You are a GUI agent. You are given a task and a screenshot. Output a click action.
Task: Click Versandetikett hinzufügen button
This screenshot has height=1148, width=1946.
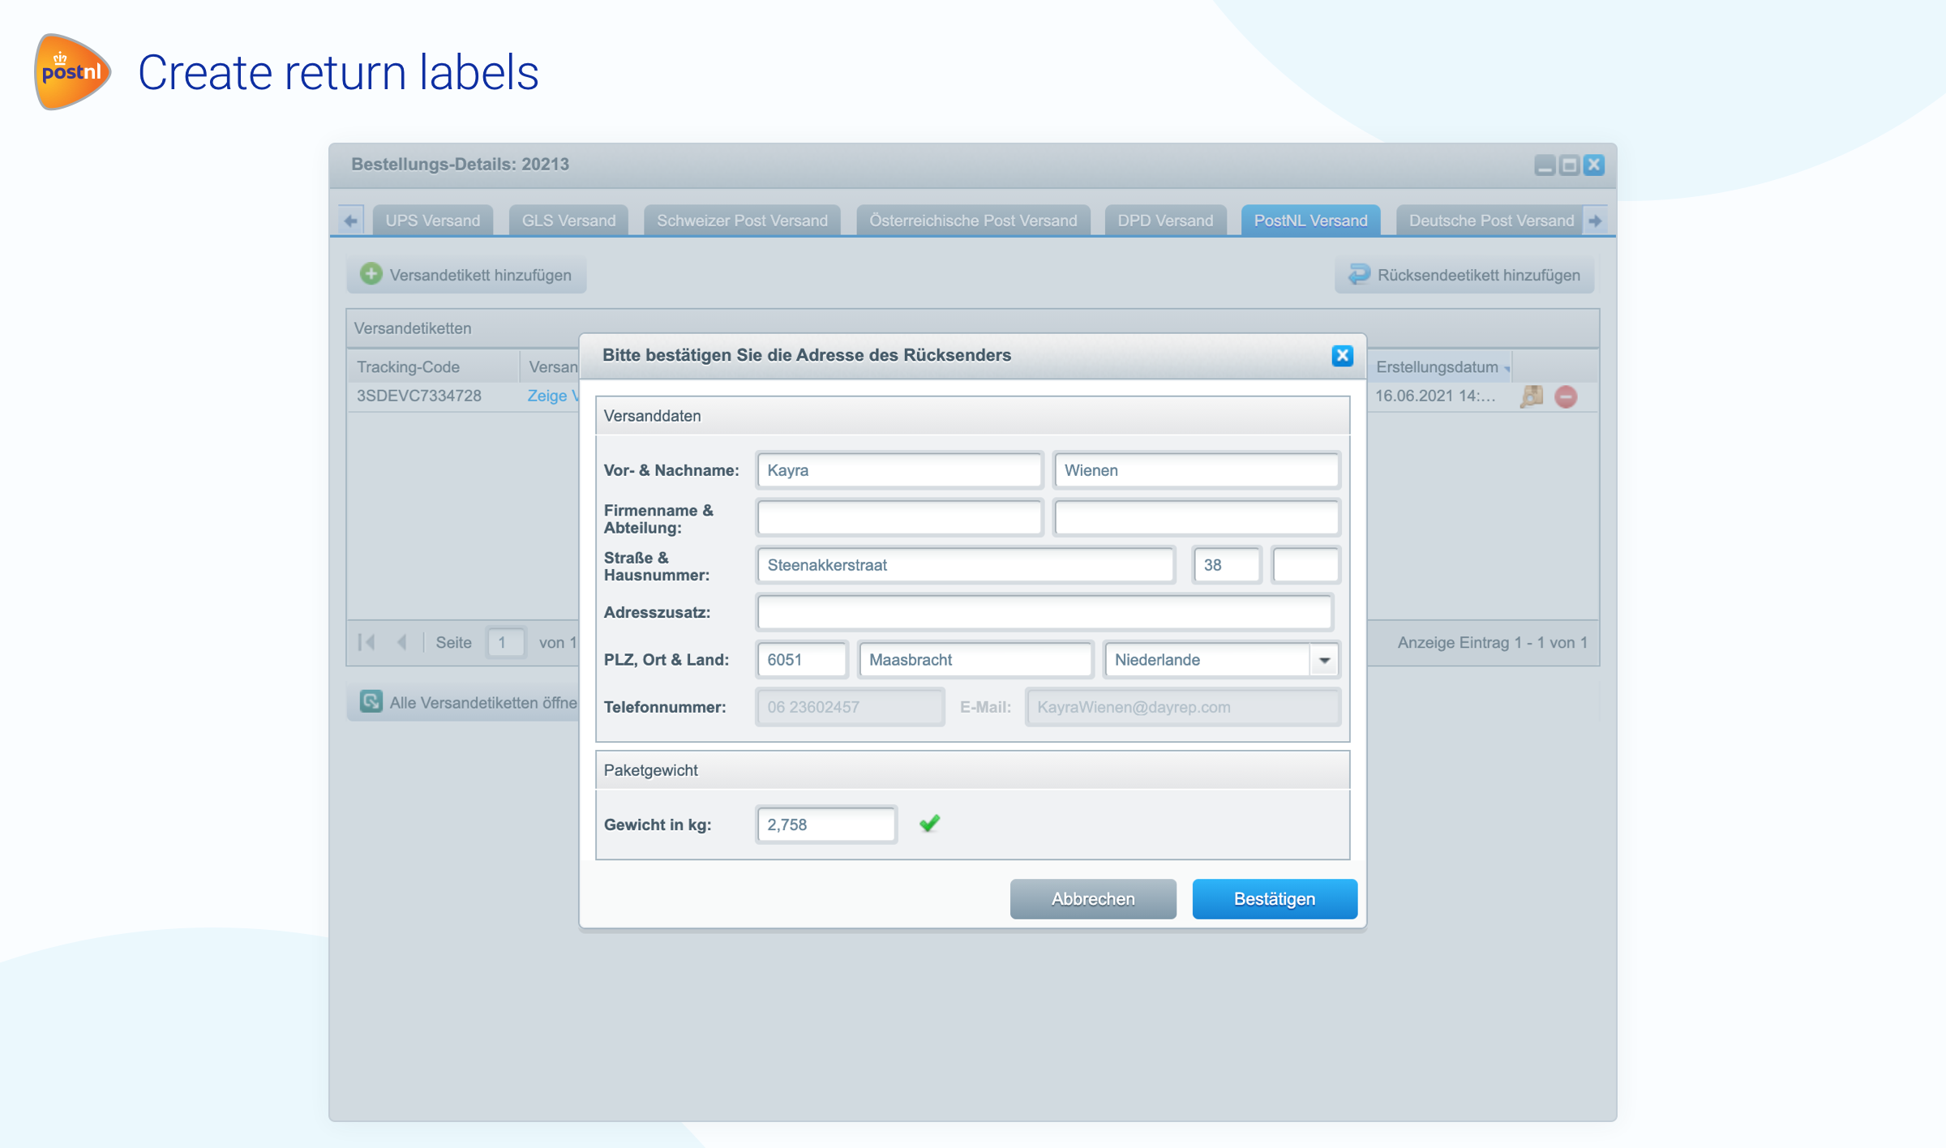tap(466, 275)
